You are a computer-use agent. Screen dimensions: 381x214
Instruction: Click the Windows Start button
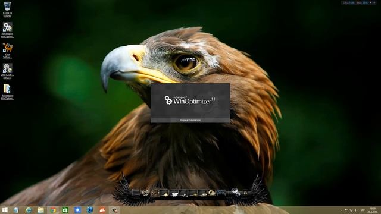tap(5, 210)
